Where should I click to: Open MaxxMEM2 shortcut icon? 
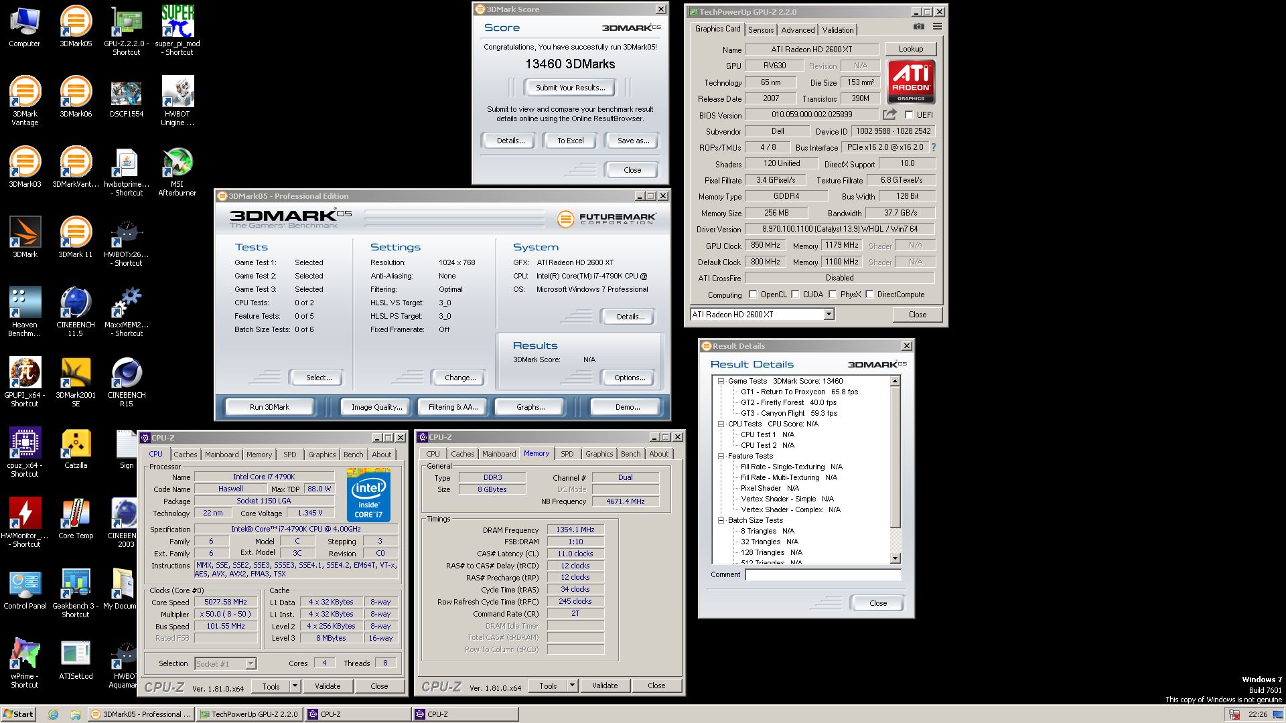[x=126, y=313]
